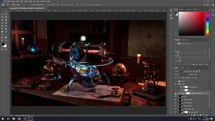
Task: Delete adjustment trash icon in Properties panel
Action: click(207, 65)
